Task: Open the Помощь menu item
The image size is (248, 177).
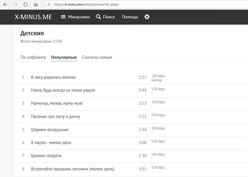Action: coord(130,17)
